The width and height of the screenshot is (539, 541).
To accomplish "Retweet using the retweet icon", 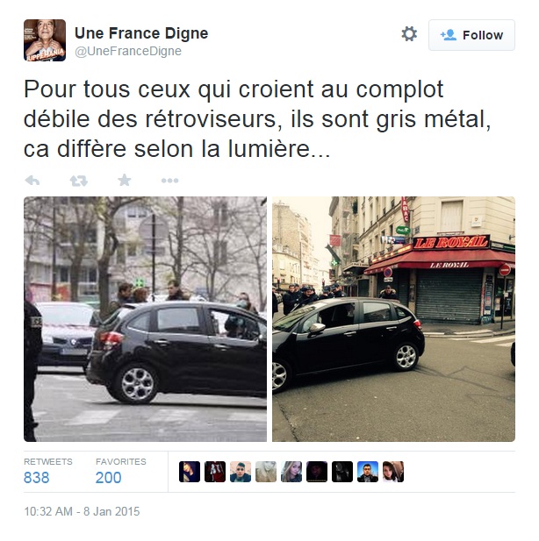I will pos(79,181).
